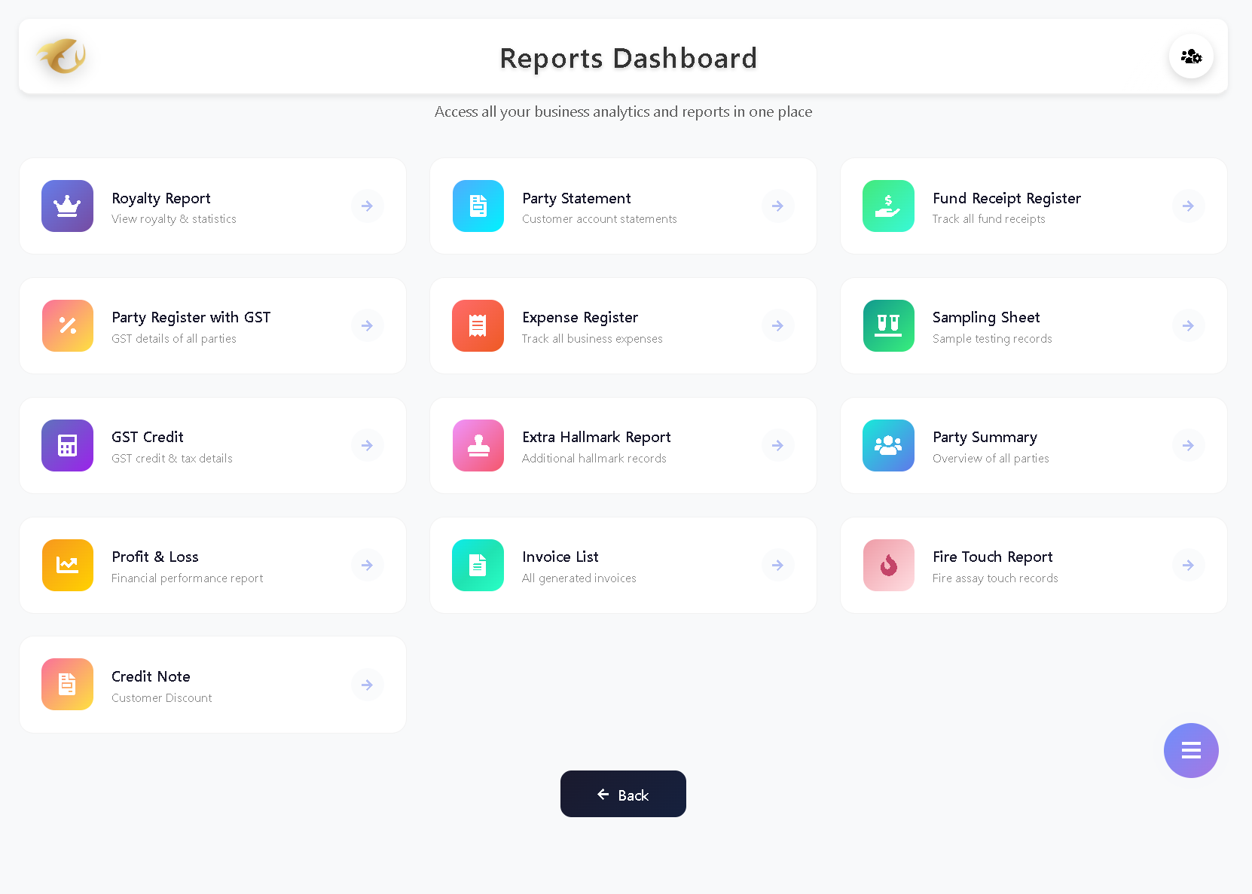Click the arrow on Invoice List card
Viewport: 1252px width, 894px height.
(x=777, y=565)
